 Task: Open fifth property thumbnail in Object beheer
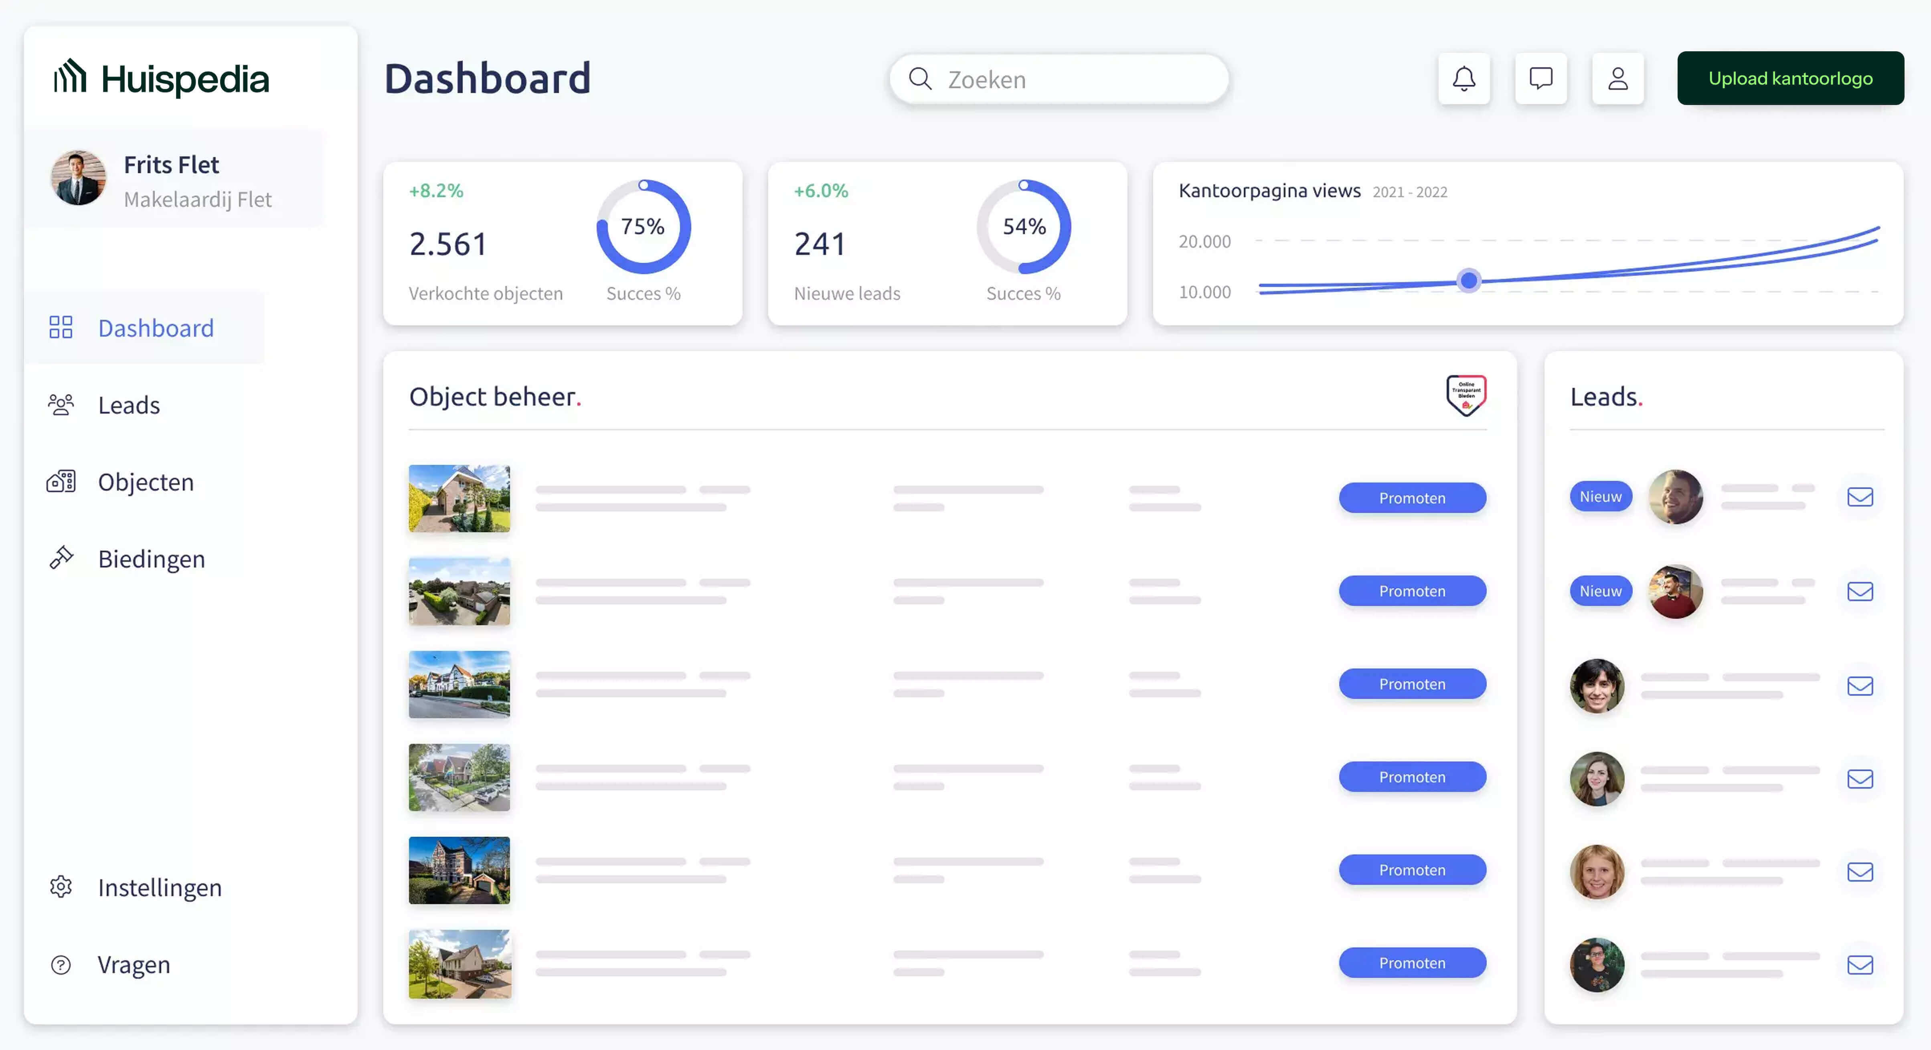(459, 870)
